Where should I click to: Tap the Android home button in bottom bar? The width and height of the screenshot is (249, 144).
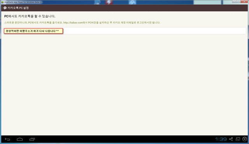point(20,139)
